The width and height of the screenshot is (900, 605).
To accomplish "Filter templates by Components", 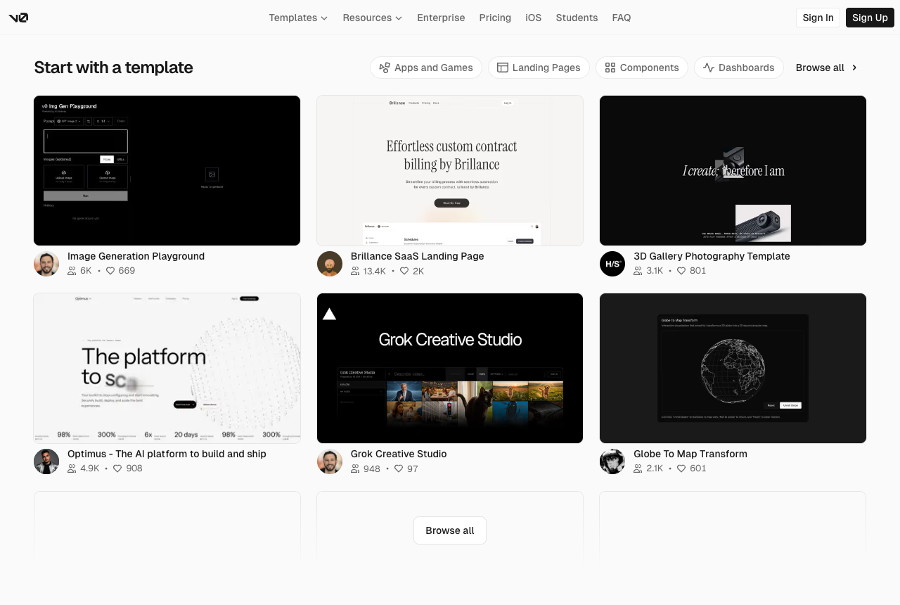I will [x=642, y=68].
